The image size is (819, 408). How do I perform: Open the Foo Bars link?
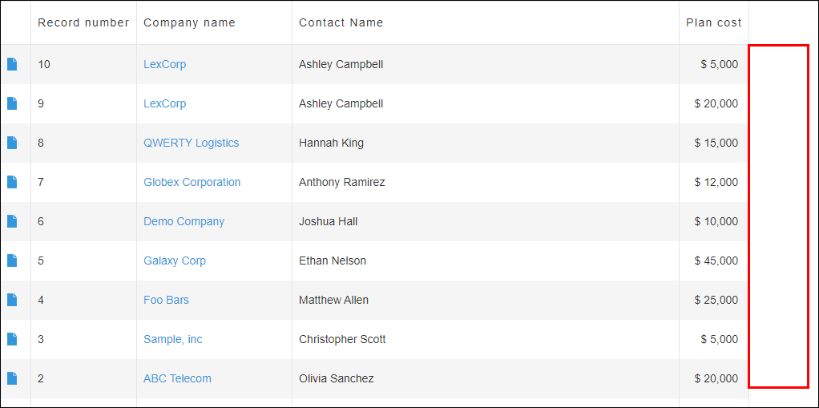coord(166,300)
